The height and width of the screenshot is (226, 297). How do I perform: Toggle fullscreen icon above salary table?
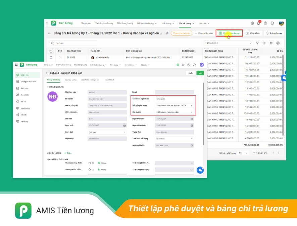(x=271, y=43)
